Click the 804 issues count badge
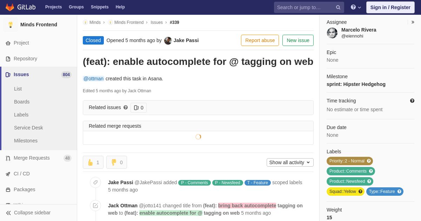The height and width of the screenshot is (221, 421). (66, 75)
